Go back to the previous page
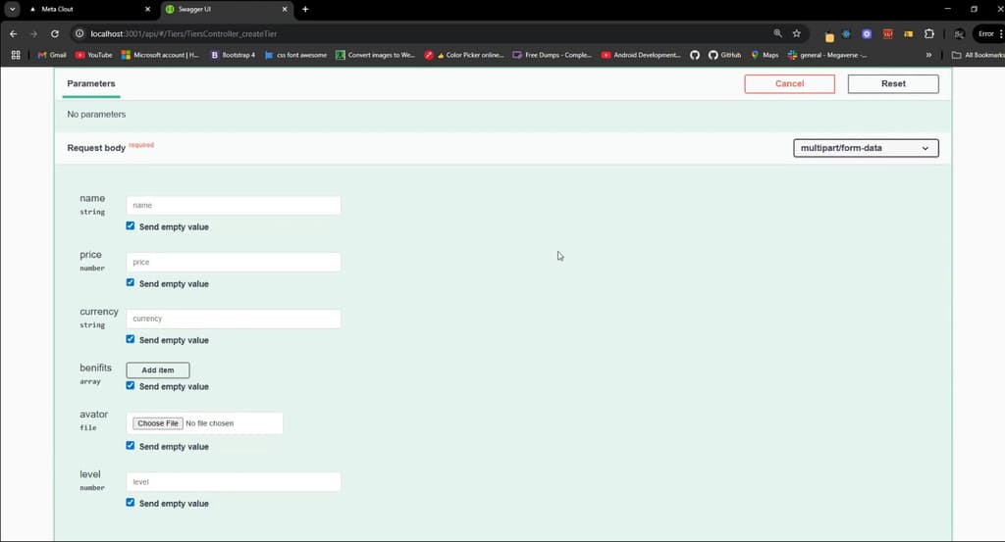 (x=14, y=33)
